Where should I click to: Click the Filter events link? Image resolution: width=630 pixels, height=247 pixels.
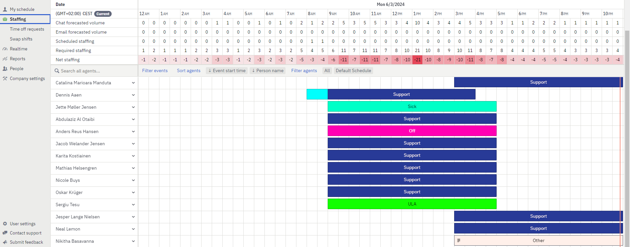pos(155,71)
